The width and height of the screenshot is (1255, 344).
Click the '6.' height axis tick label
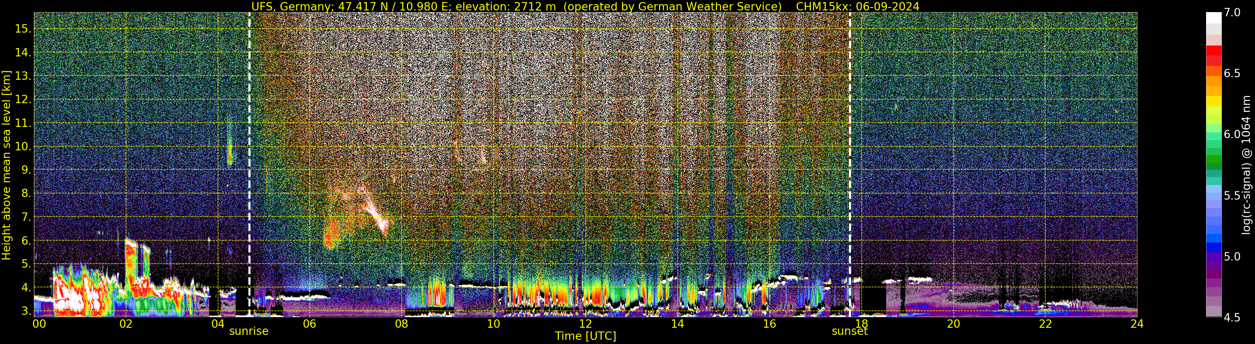click(26, 241)
